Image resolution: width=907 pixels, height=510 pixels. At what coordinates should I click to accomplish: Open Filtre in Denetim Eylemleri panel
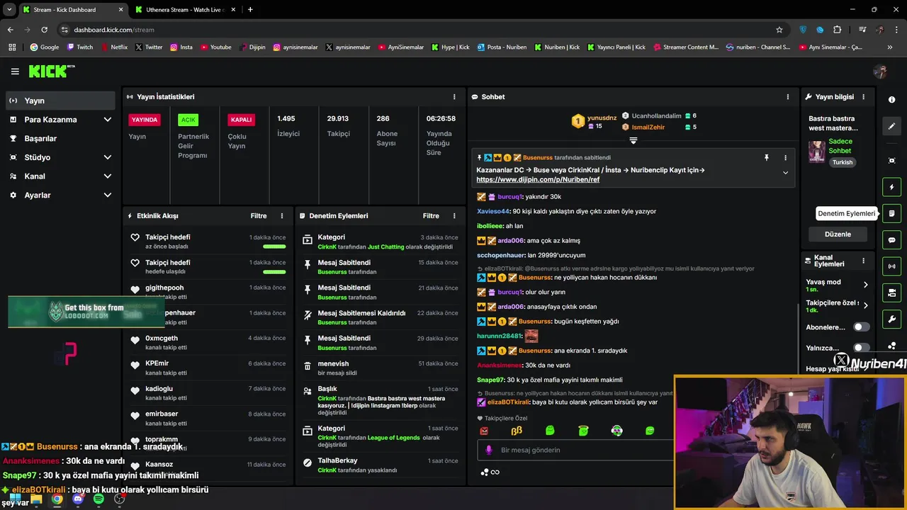tap(431, 216)
